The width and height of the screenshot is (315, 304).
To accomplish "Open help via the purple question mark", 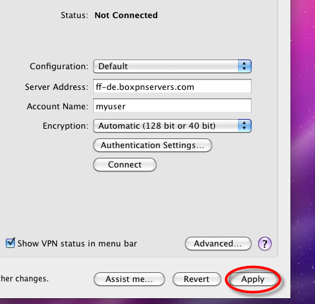I will tap(265, 244).
